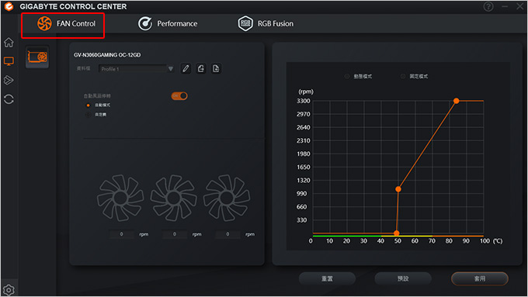Click the first fan rpm field
Viewport: 528px width, 297px height.
[122, 234]
